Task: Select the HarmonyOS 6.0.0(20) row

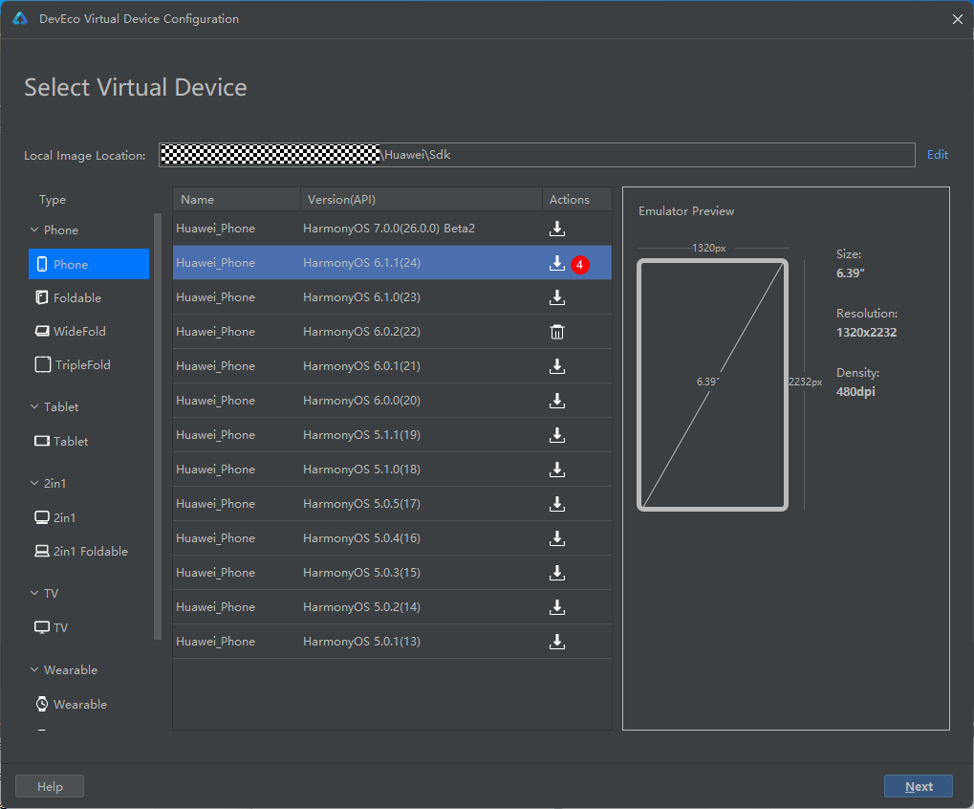Action: tap(392, 401)
